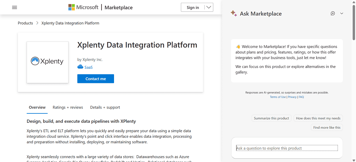
Task: Click the by Xplenty Inc. publisher text
Action: 90,60
